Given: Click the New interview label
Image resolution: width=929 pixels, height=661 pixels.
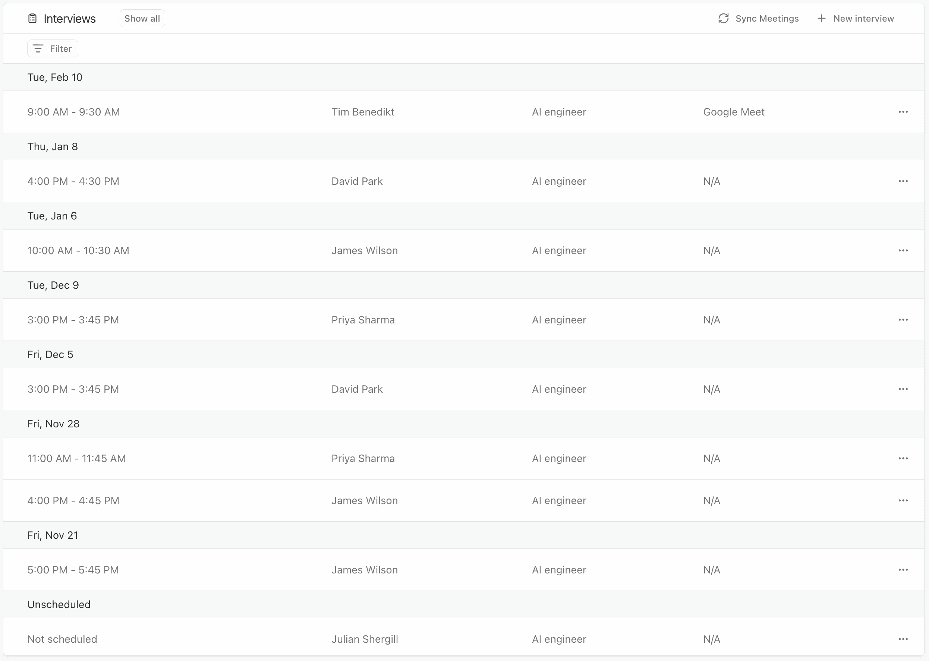Looking at the screenshot, I should tap(863, 18).
